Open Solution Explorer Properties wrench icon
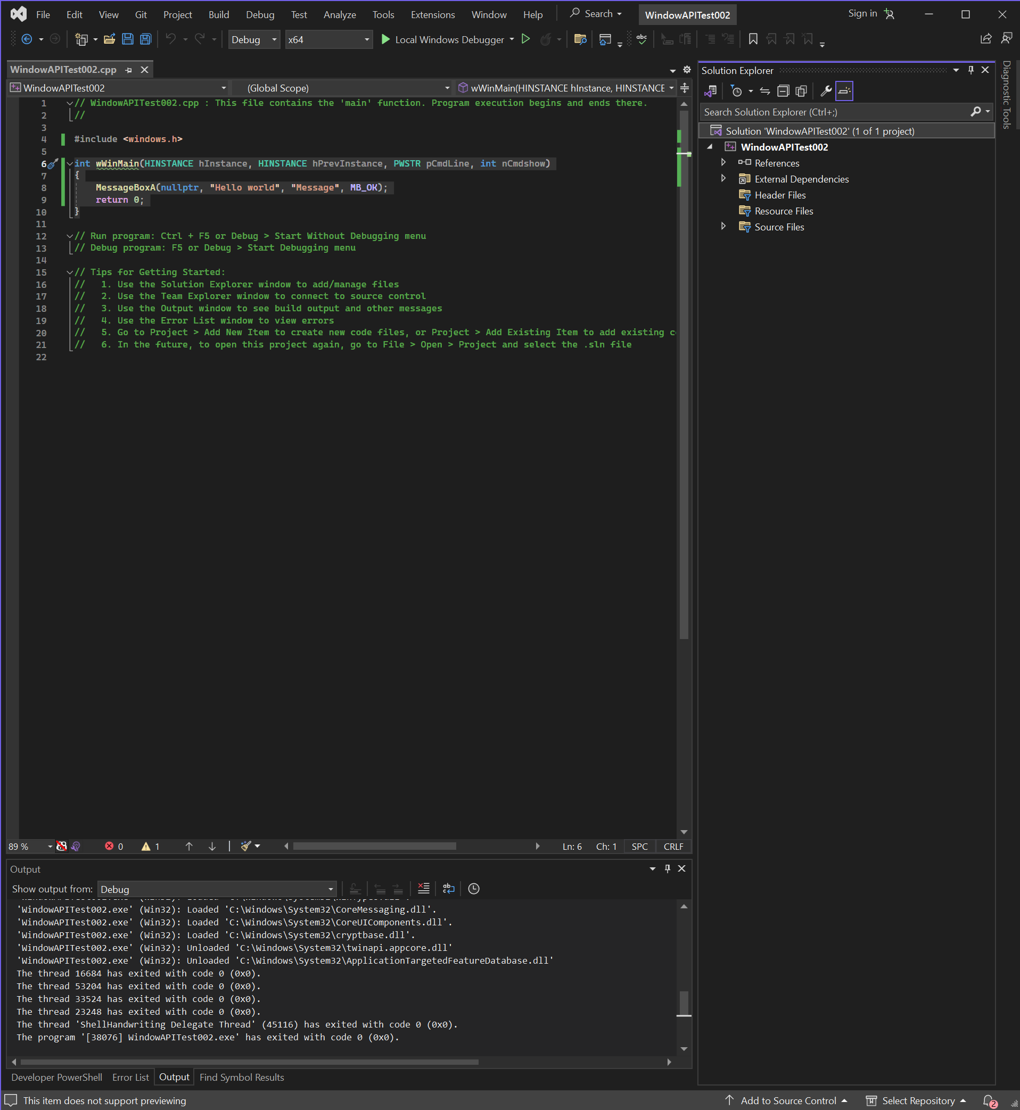1020x1110 pixels. tap(826, 91)
